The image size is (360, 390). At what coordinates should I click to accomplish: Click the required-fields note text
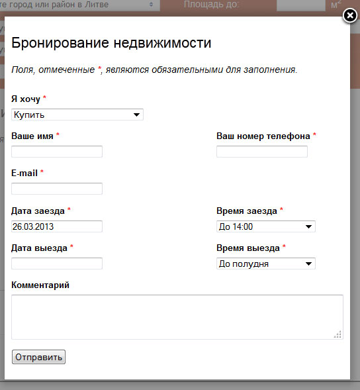pos(154,70)
